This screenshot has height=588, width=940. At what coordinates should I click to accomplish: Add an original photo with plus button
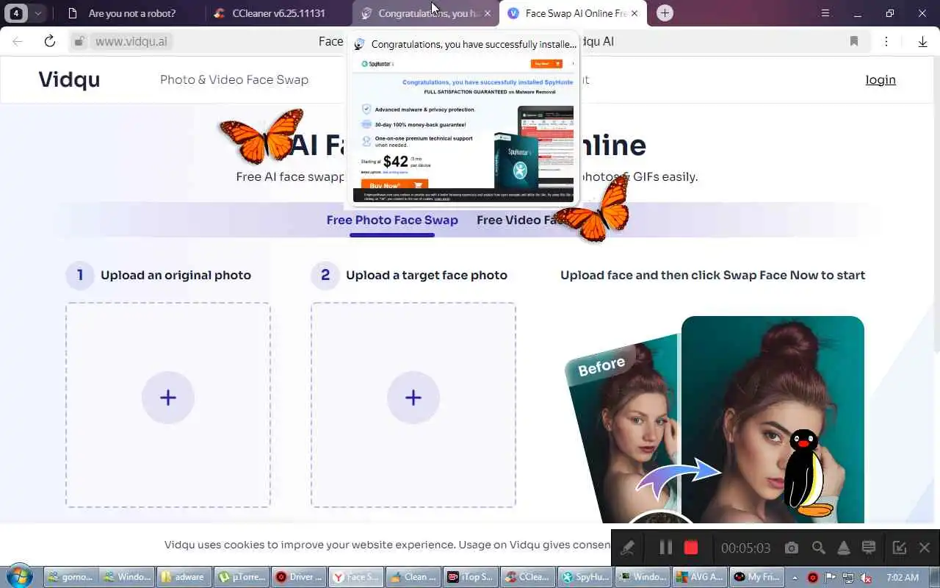point(168,398)
